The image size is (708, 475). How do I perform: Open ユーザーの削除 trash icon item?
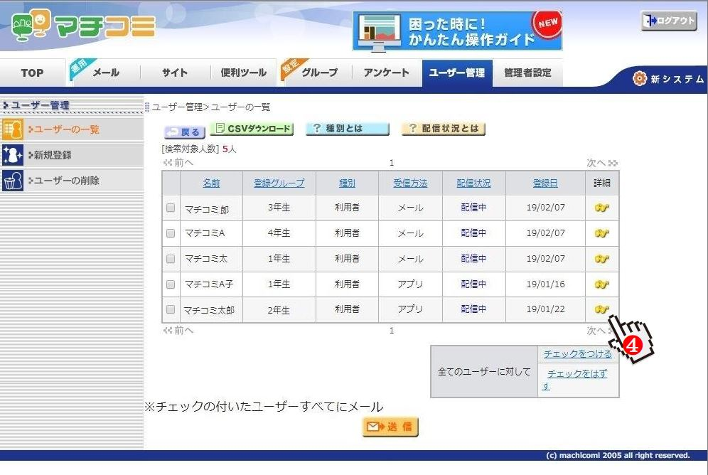coord(13,181)
